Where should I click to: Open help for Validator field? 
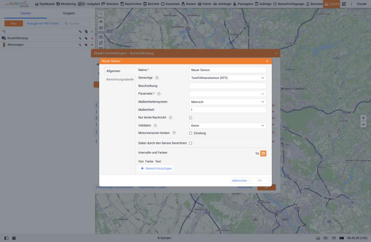(x=155, y=126)
